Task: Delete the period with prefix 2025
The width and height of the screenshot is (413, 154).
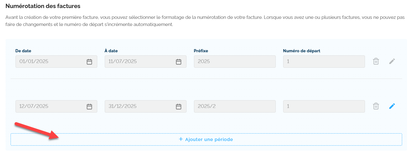Action: tap(376, 61)
